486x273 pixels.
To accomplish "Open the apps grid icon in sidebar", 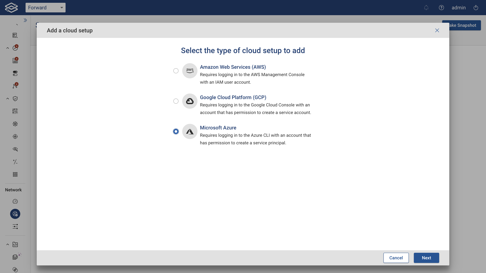I will (x=15, y=174).
